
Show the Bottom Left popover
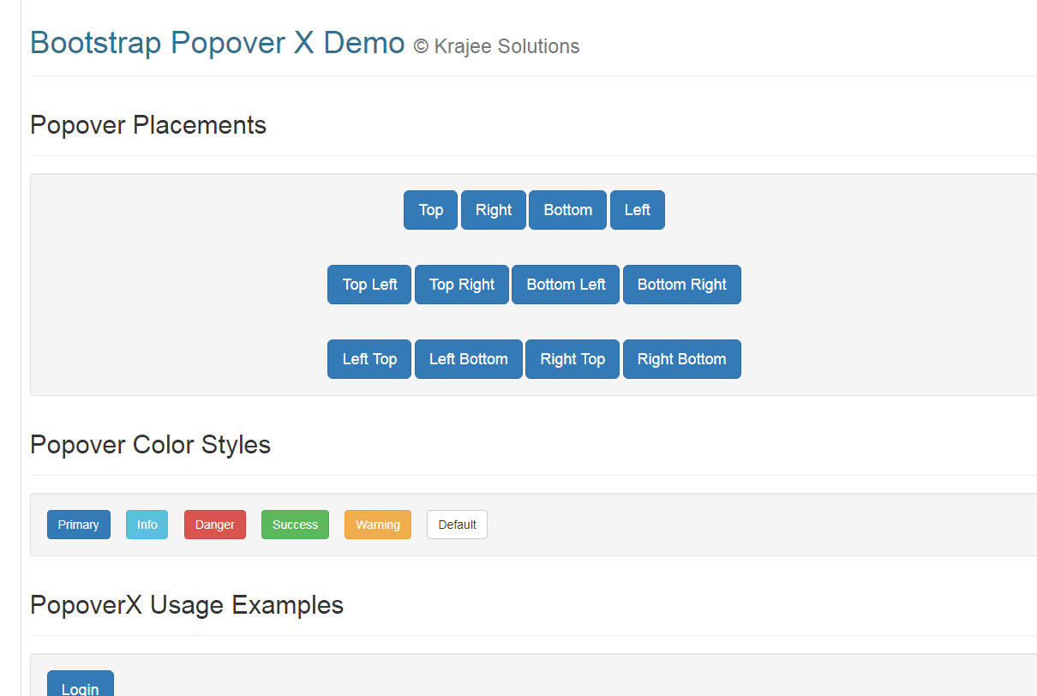click(x=566, y=285)
